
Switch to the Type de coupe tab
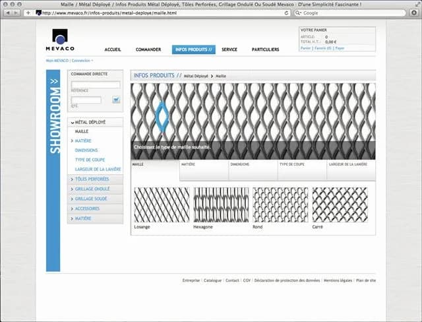click(x=302, y=170)
